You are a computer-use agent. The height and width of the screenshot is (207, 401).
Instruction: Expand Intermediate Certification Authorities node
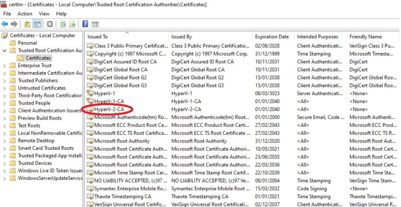pyautogui.click(x=4, y=73)
